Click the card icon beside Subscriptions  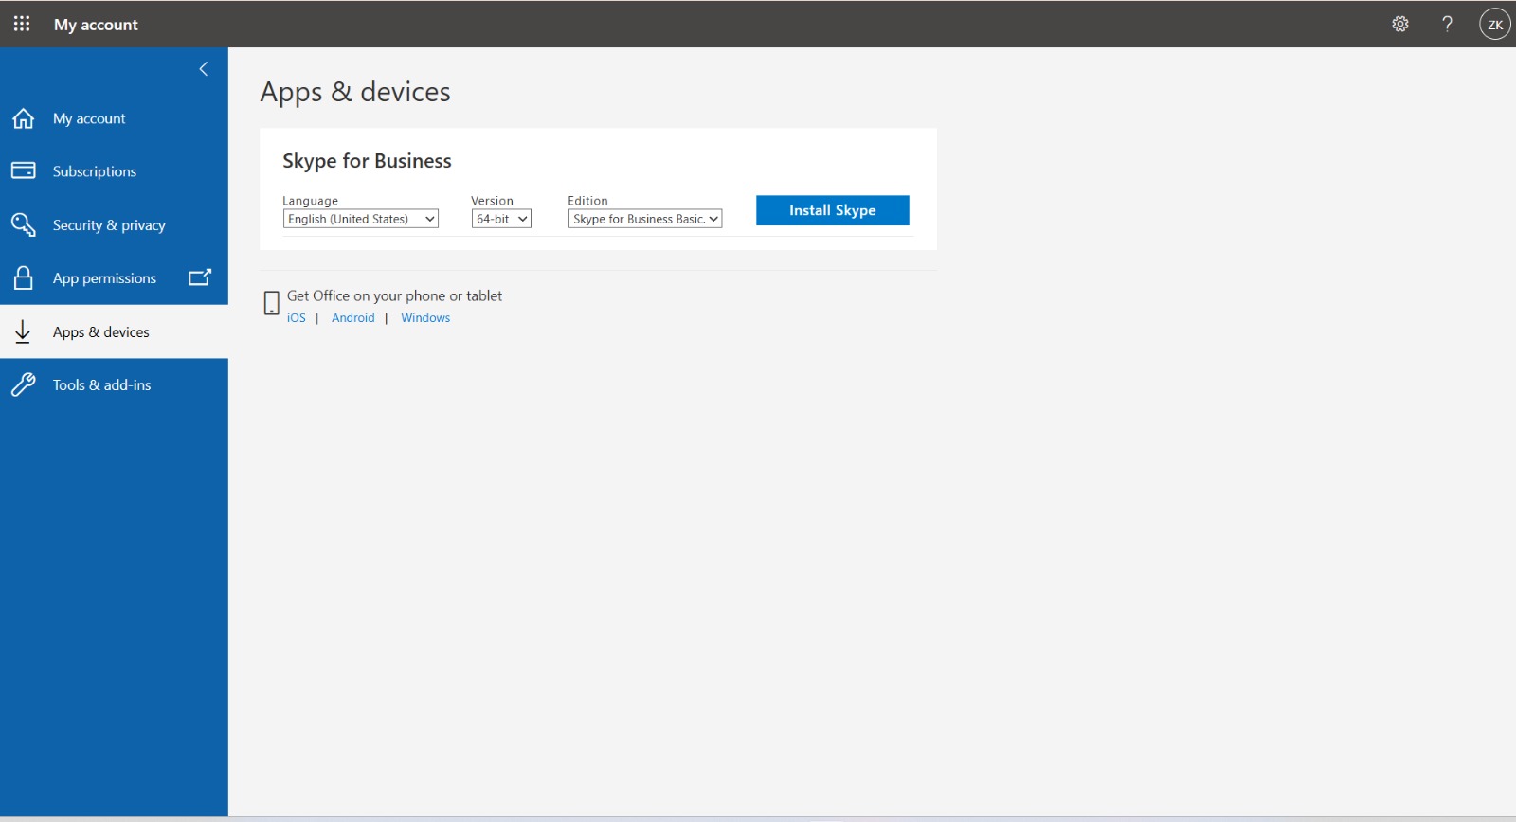pyautogui.click(x=23, y=170)
